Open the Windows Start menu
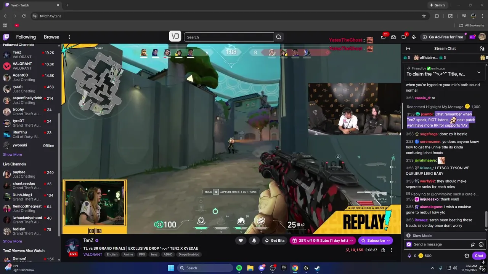Viewport: 488px width, 274px height. (171, 268)
